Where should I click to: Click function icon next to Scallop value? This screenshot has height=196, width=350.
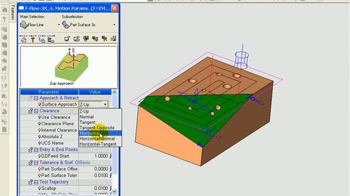pyautogui.click(x=110, y=188)
